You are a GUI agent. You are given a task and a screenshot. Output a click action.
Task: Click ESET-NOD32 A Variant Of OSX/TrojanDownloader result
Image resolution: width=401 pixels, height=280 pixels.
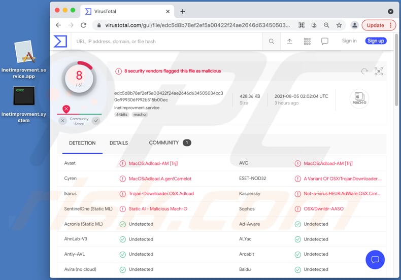coord(343,179)
